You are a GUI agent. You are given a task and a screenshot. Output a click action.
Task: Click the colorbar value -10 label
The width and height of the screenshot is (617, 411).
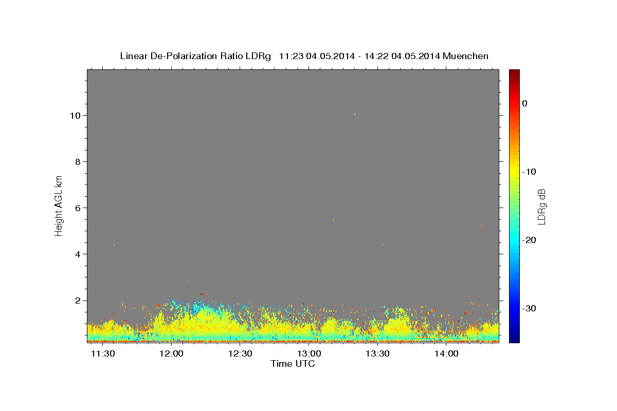529,172
